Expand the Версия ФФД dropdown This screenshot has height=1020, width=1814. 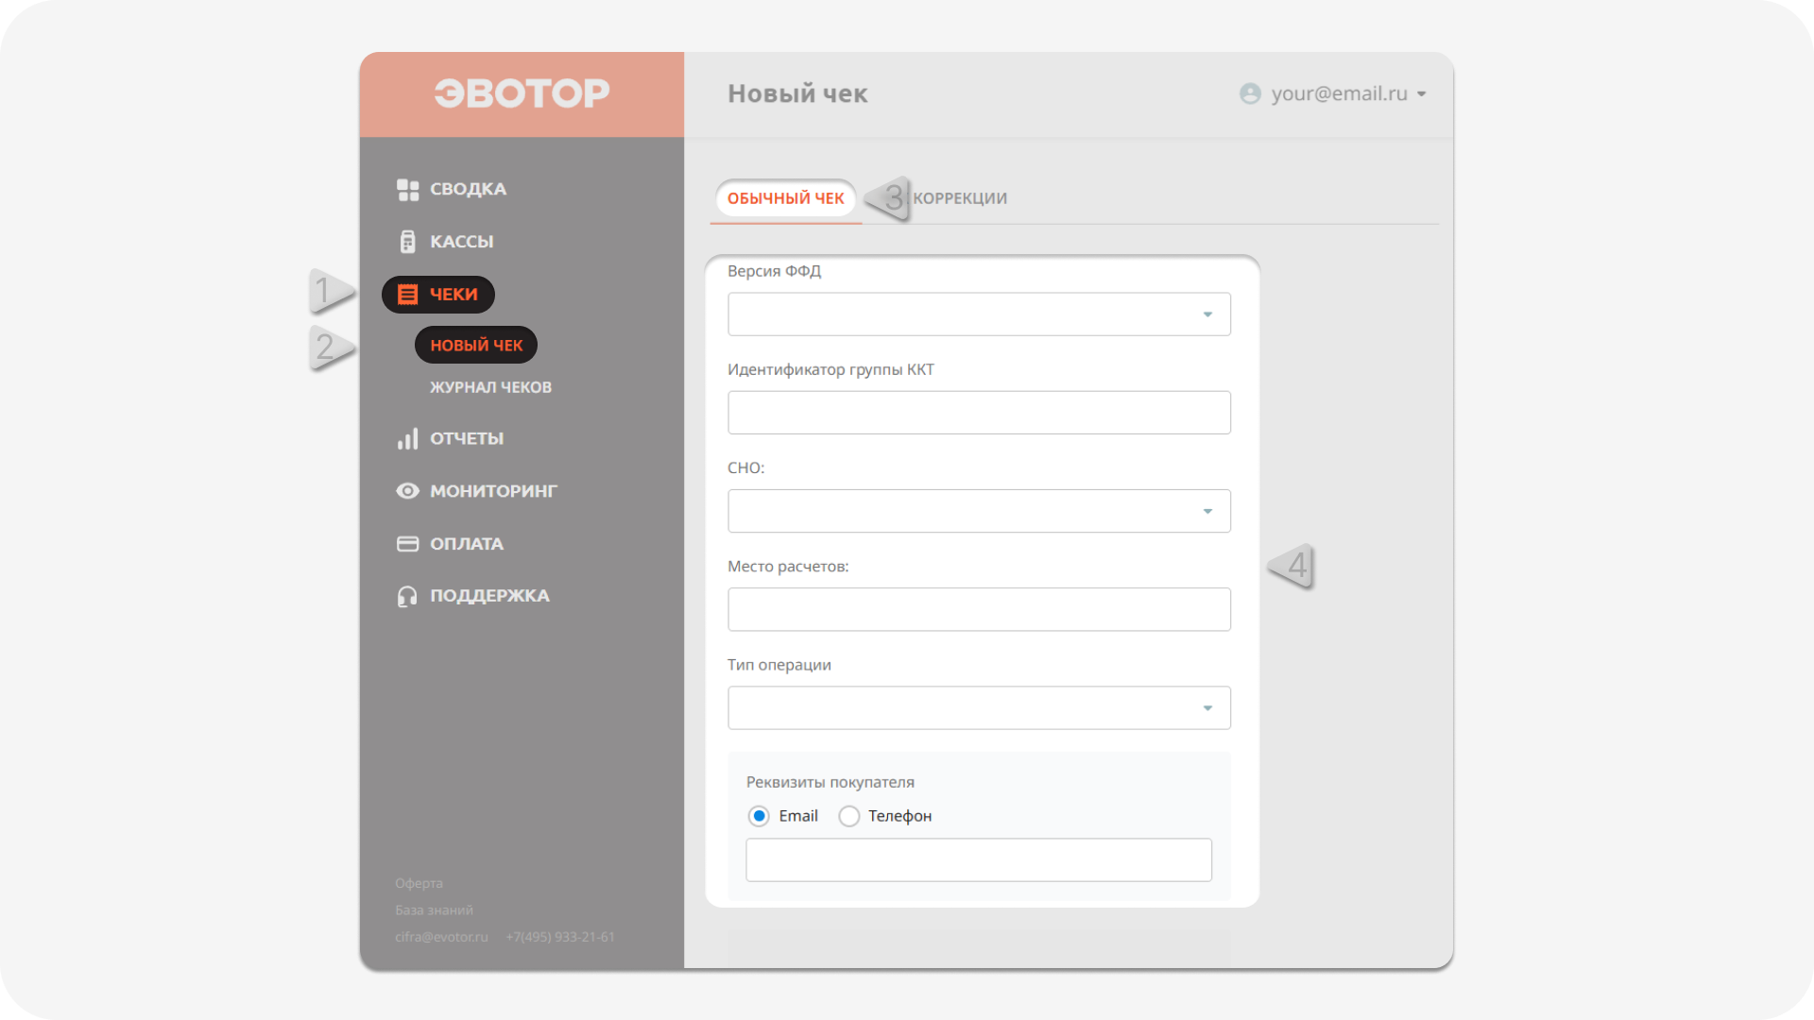click(x=979, y=314)
